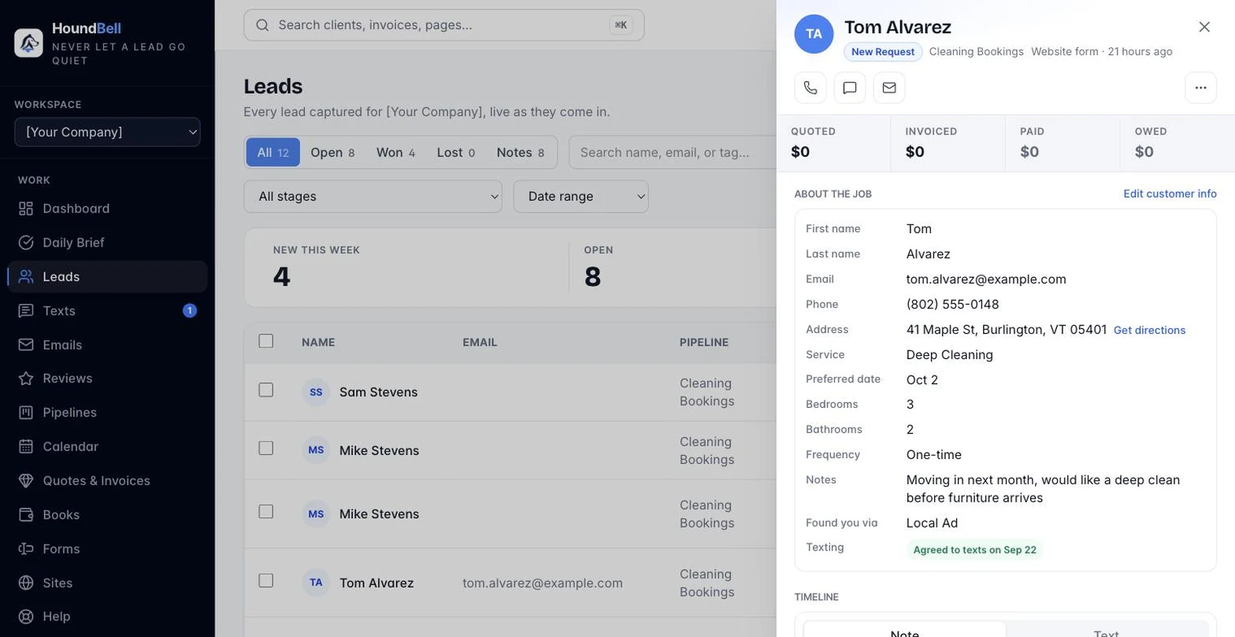The height and width of the screenshot is (637, 1235).
Task: Open Leads in the sidebar
Action: (x=108, y=276)
